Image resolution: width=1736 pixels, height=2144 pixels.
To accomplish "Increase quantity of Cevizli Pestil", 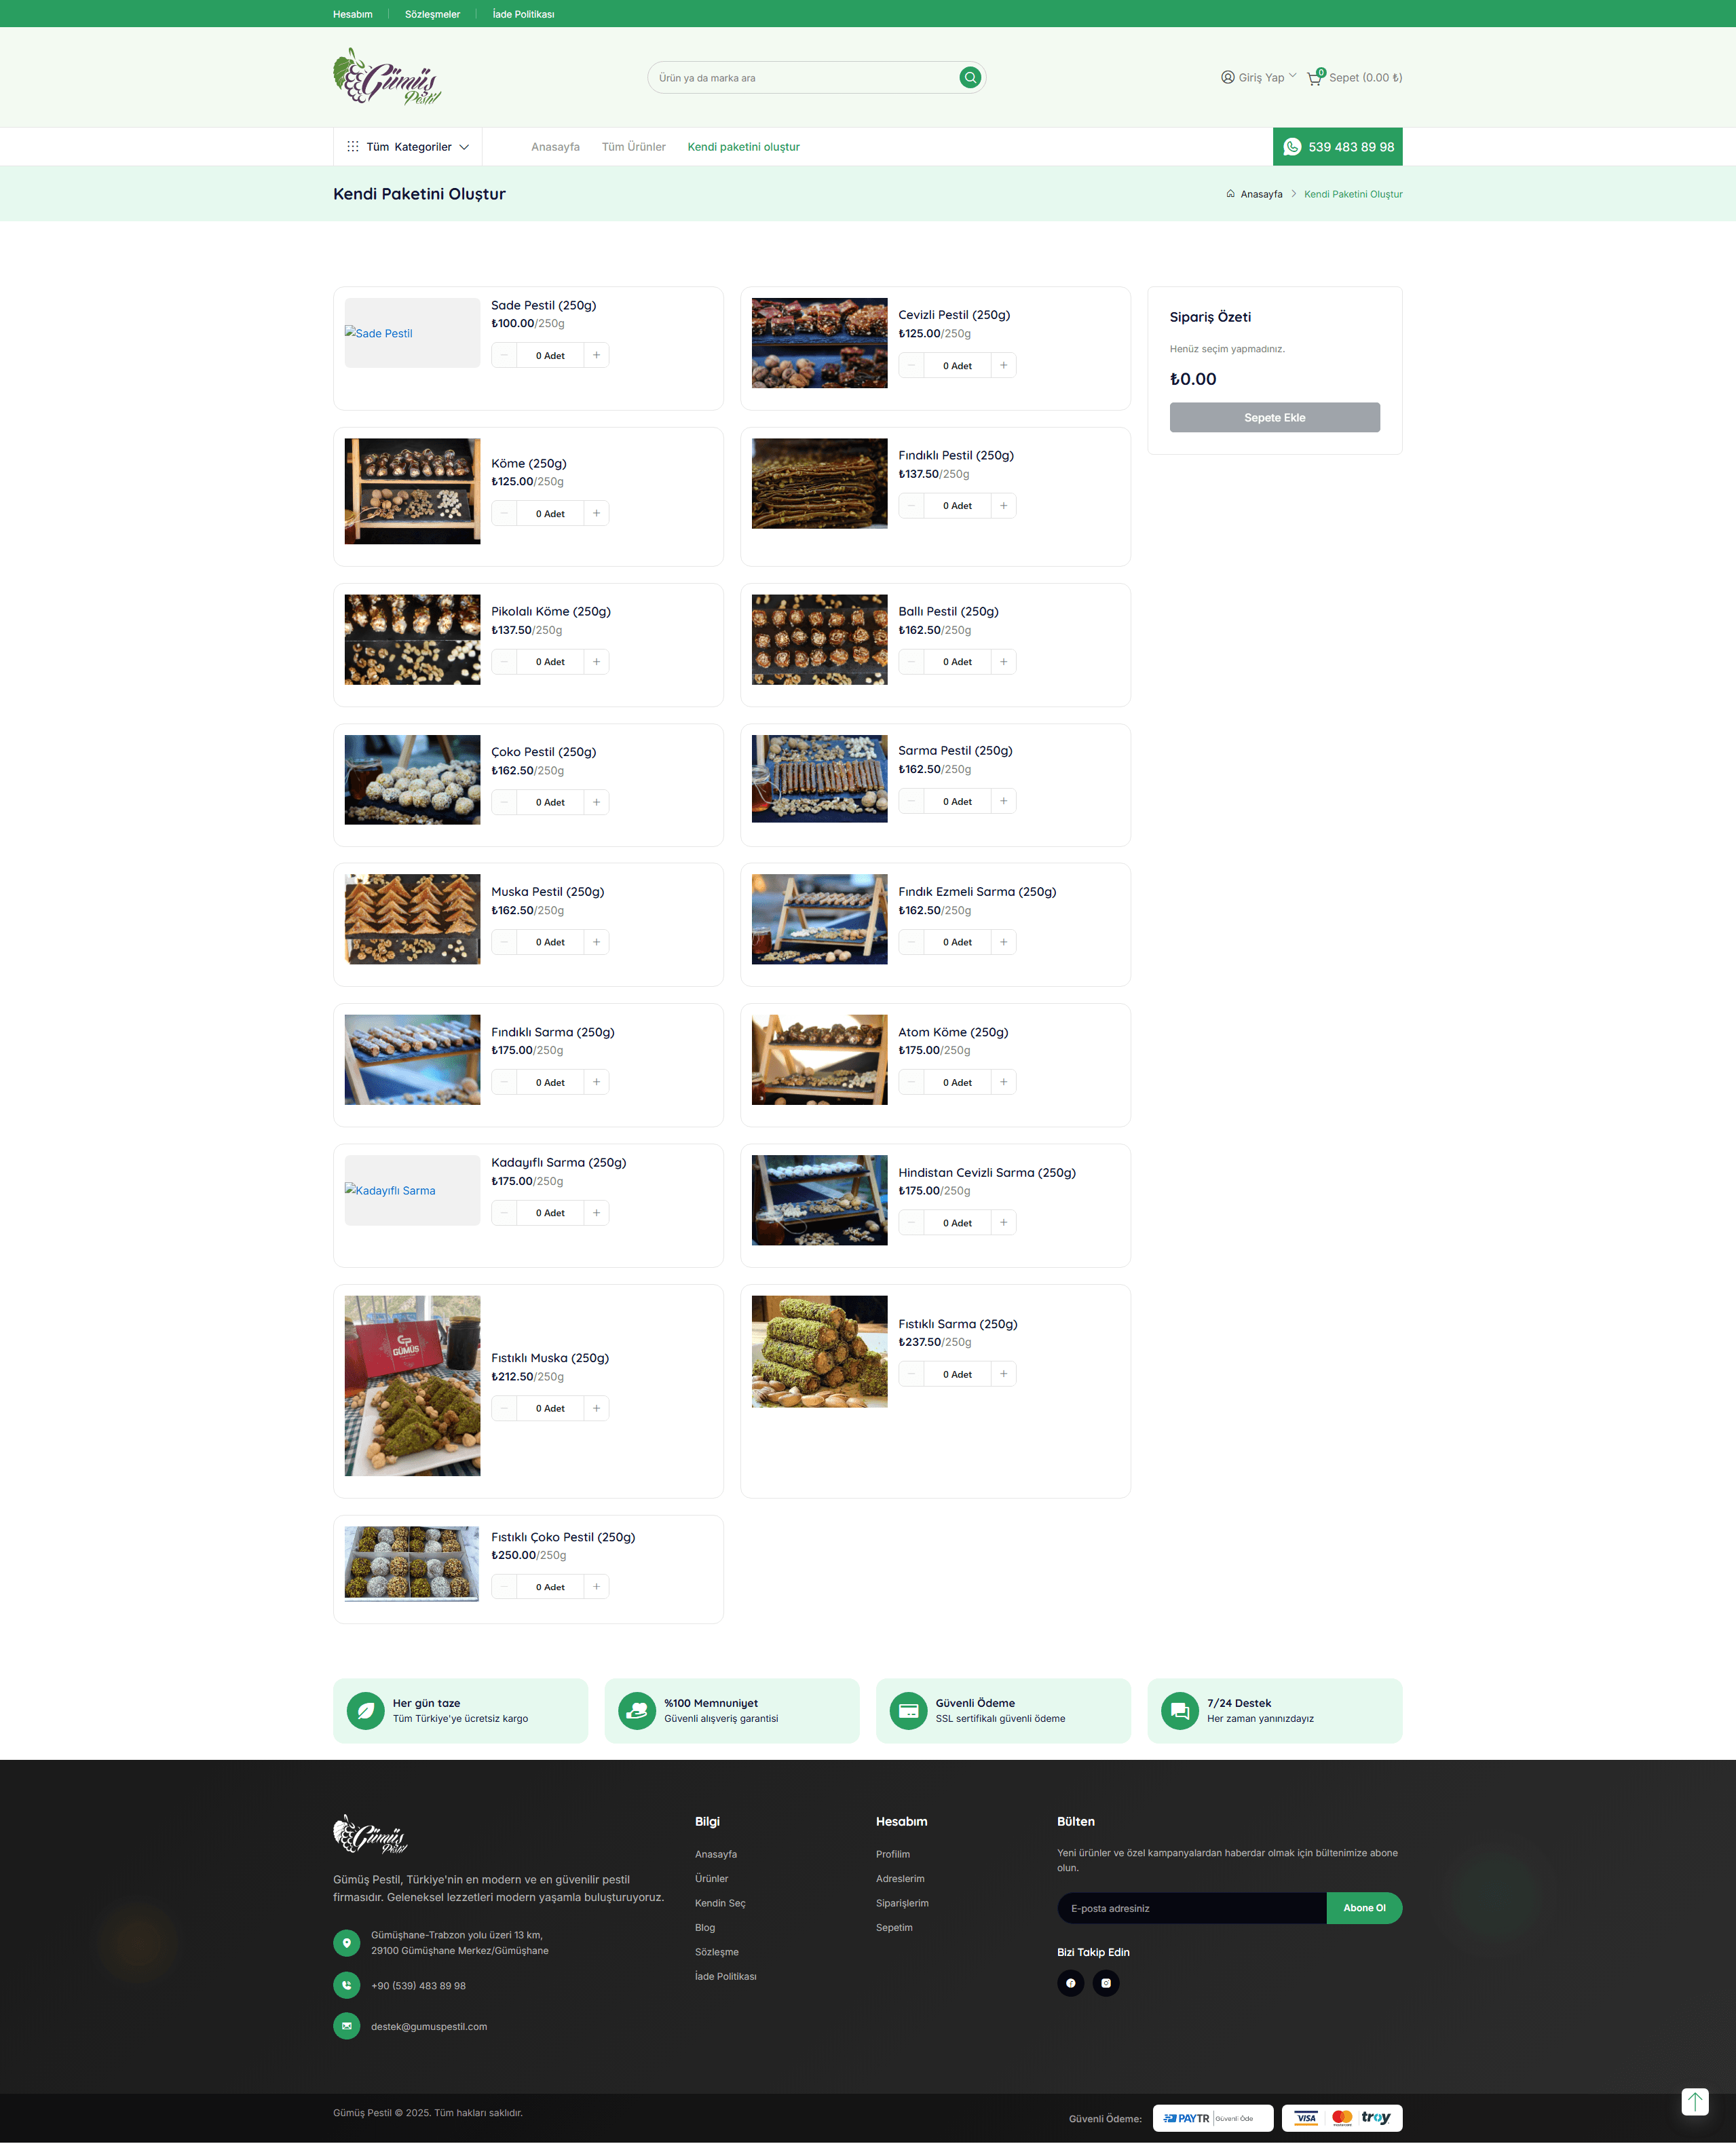I will [1003, 365].
